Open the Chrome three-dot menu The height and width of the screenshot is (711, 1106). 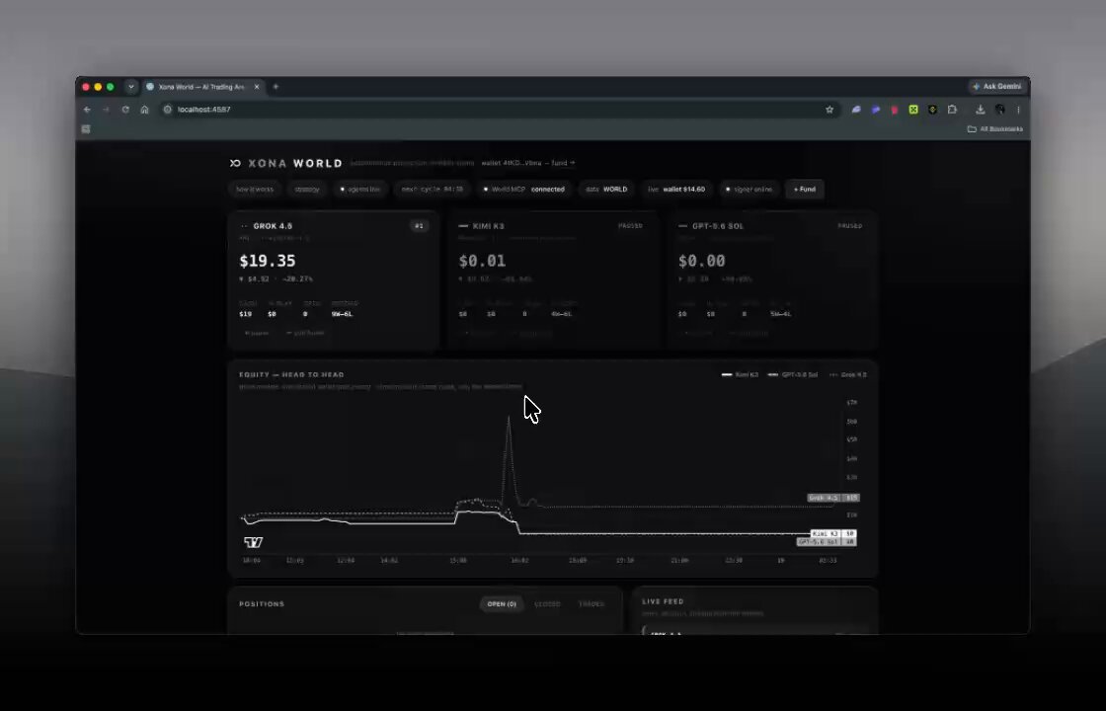(1018, 110)
